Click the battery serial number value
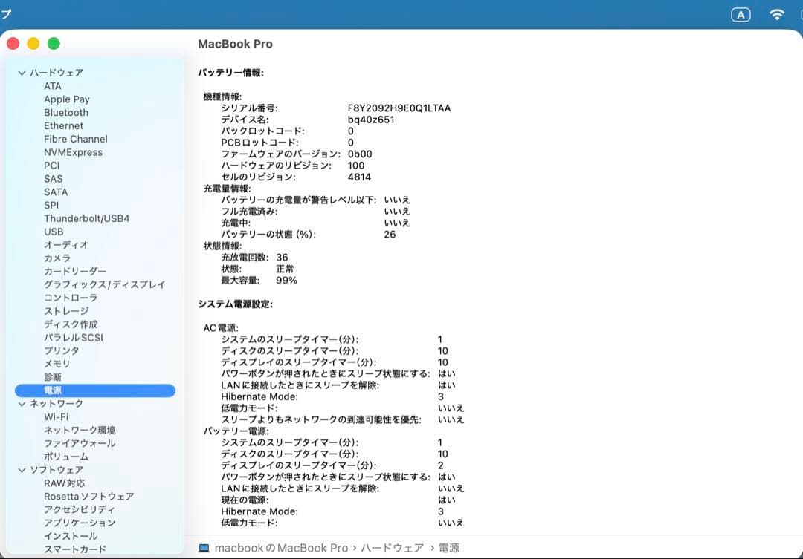 pos(399,108)
